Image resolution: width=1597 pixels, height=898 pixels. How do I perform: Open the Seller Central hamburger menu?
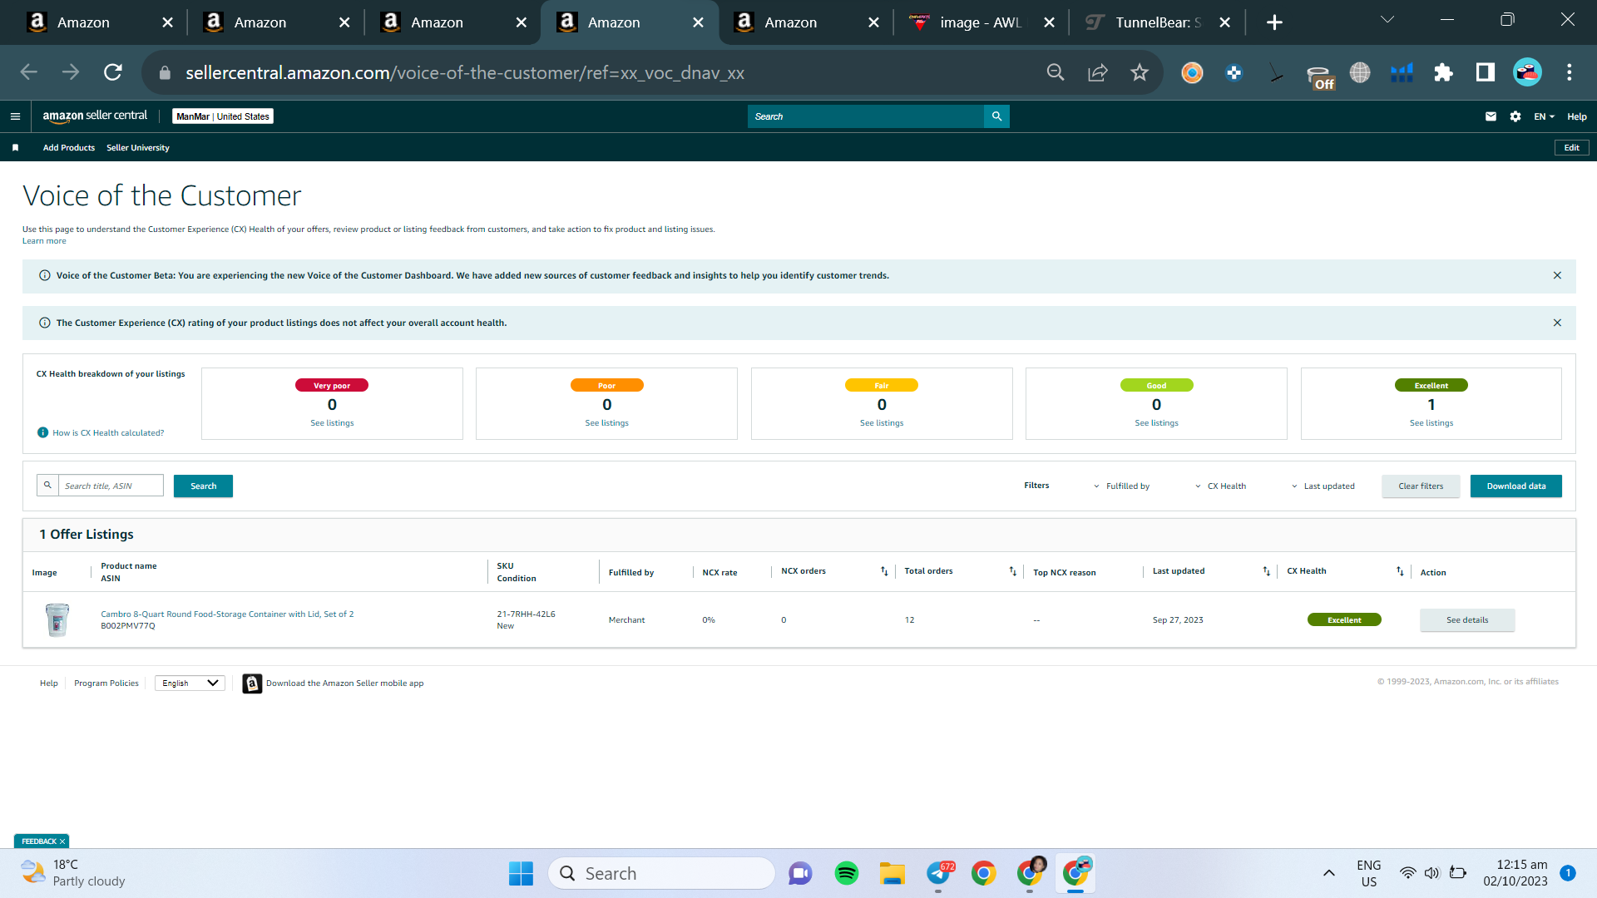click(15, 116)
